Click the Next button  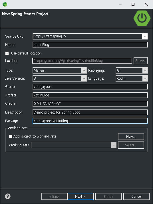[x=80, y=196]
